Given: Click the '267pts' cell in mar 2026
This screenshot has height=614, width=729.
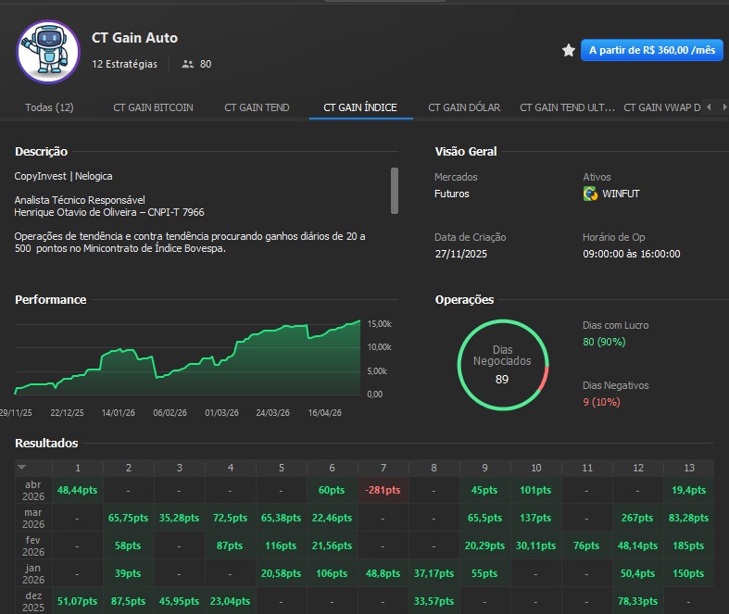Looking at the screenshot, I should (637, 518).
